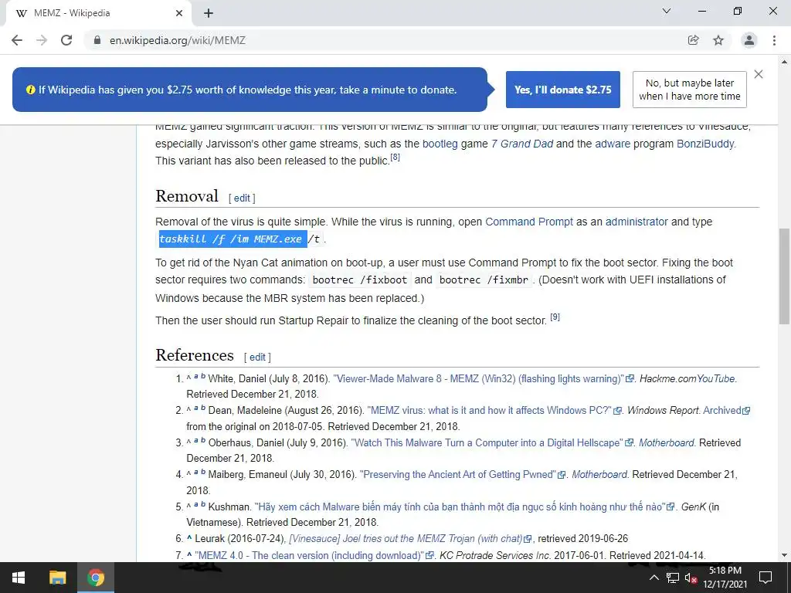The width and height of the screenshot is (791, 593).
Task: Choose No, but maybe later
Action: pyautogui.click(x=690, y=90)
